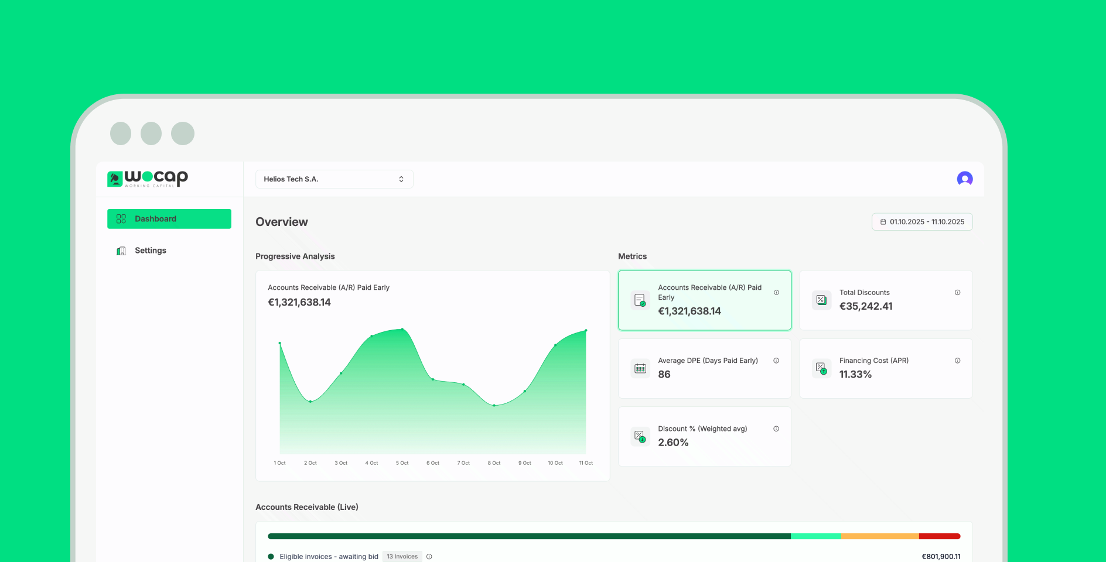Click the 5 Oct data point on chart
The image size is (1106, 562).
402,329
